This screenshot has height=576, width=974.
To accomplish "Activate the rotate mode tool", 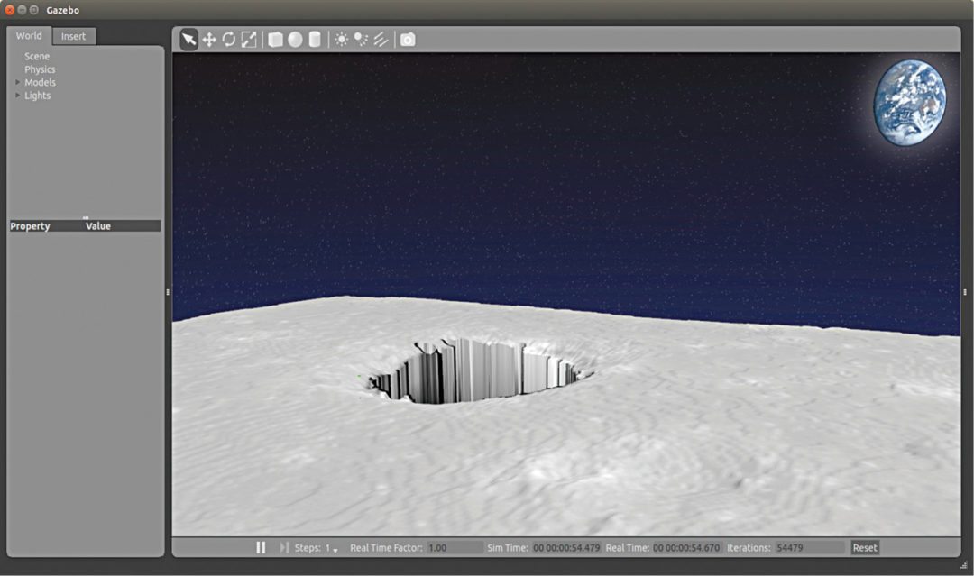I will pos(228,40).
